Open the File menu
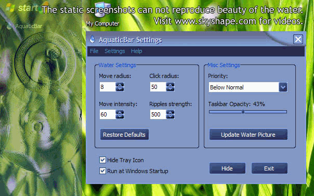The width and height of the screenshot is (314, 196). (x=94, y=51)
